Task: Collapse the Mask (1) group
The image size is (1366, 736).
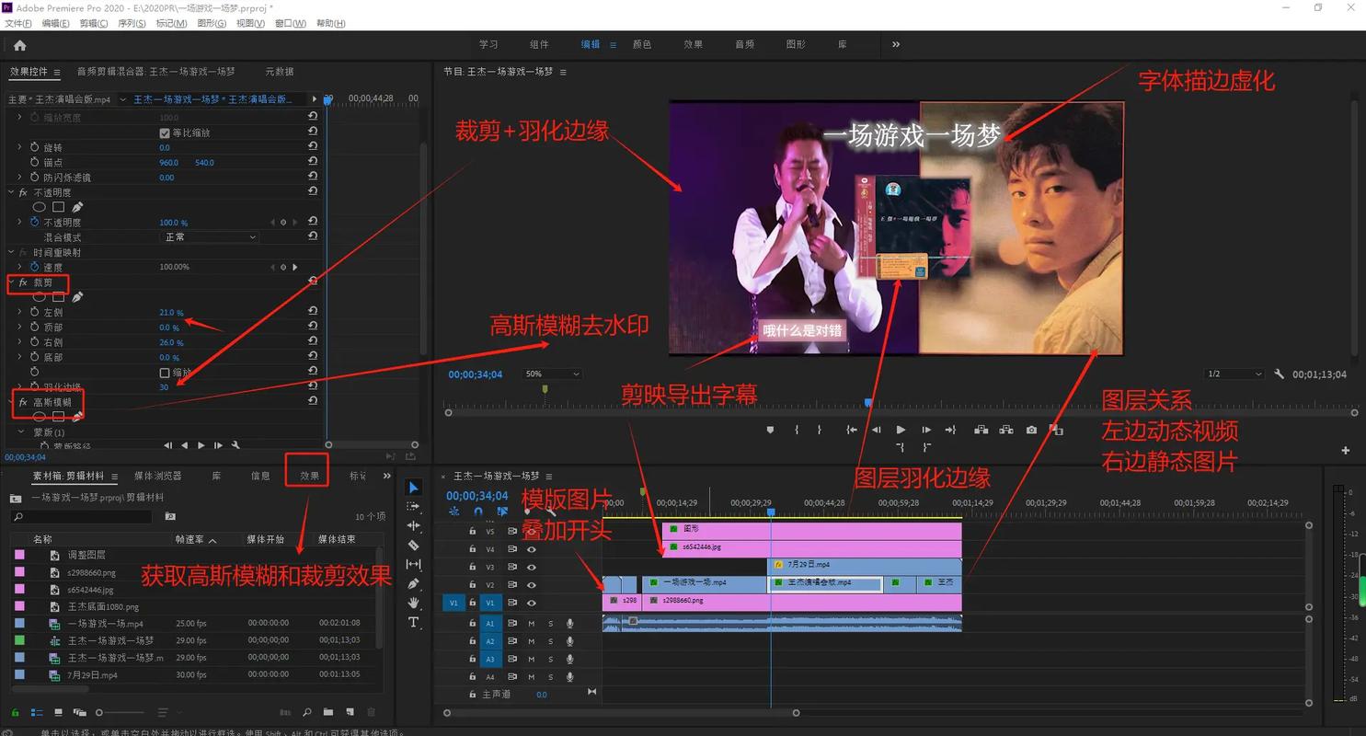Action: [20, 432]
